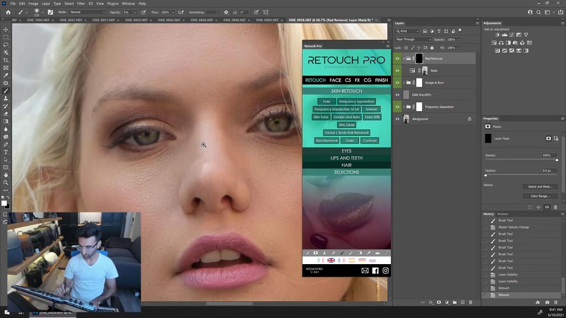Toggle visibility of the Background layer
The height and width of the screenshot is (318, 566).
pos(397,119)
